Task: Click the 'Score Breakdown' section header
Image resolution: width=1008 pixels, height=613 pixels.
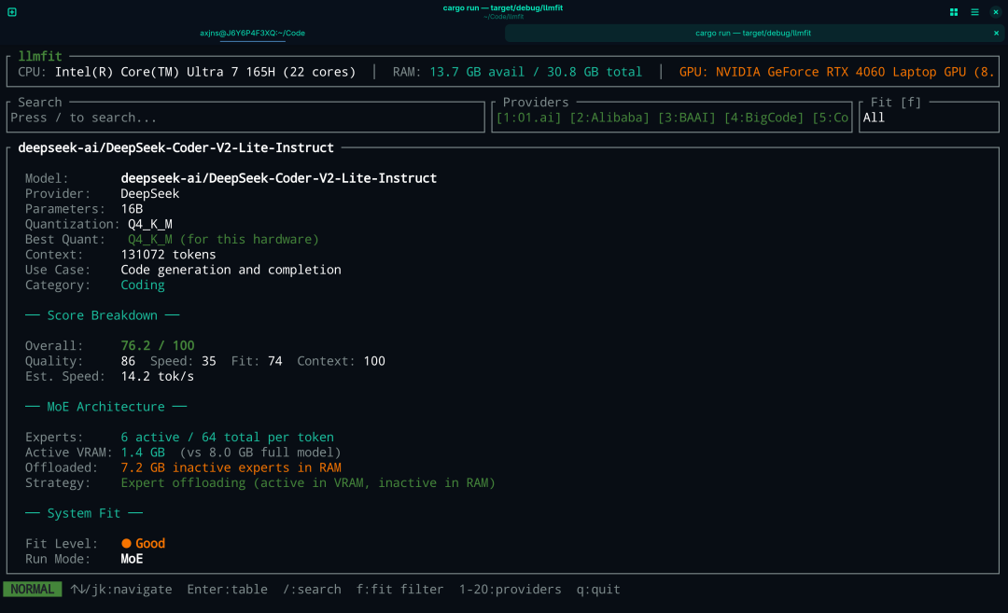Action: [103, 315]
